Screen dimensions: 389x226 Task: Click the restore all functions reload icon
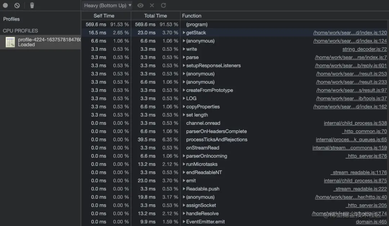coord(163,5)
